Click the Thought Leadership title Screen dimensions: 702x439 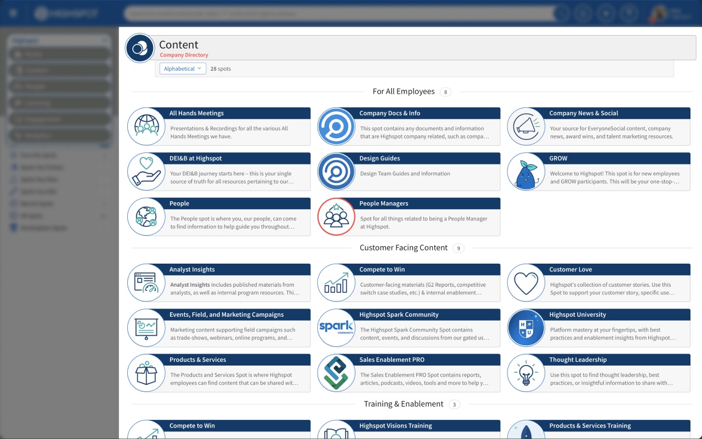(x=578, y=360)
